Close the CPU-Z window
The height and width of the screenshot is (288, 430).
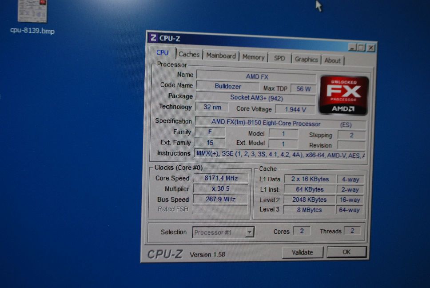(371, 48)
